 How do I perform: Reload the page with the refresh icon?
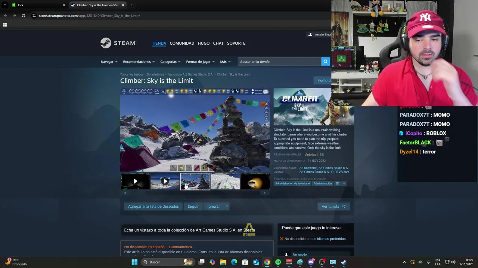coord(23,16)
